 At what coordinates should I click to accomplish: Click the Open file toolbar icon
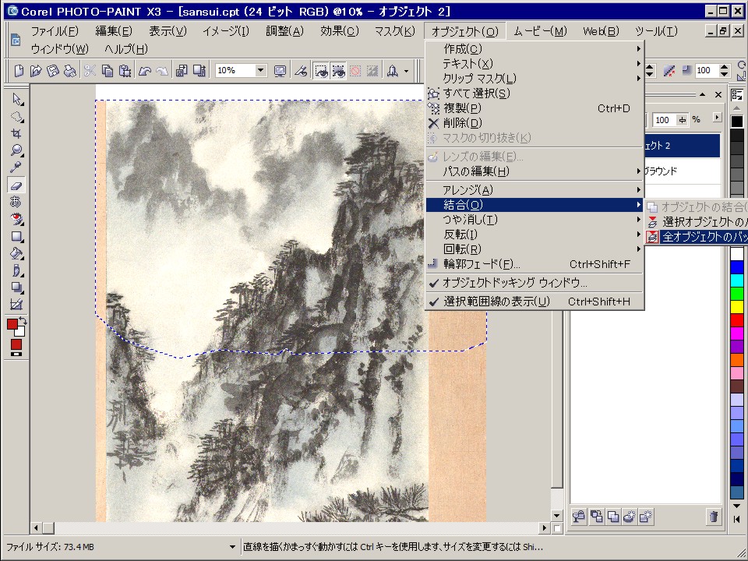[x=36, y=71]
